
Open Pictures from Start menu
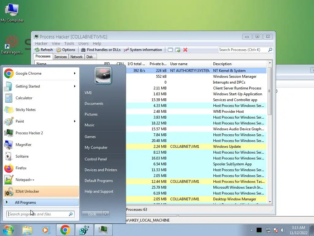pyautogui.click(x=91, y=114)
